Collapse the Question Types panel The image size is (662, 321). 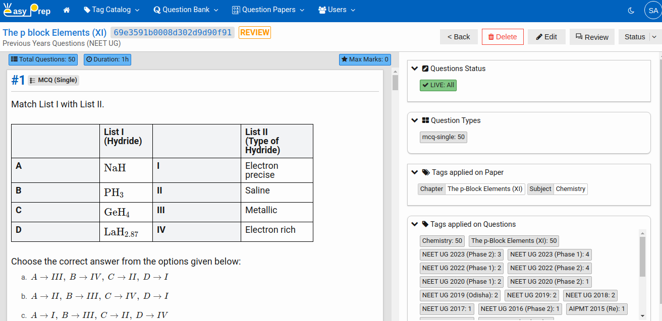pos(415,120)
